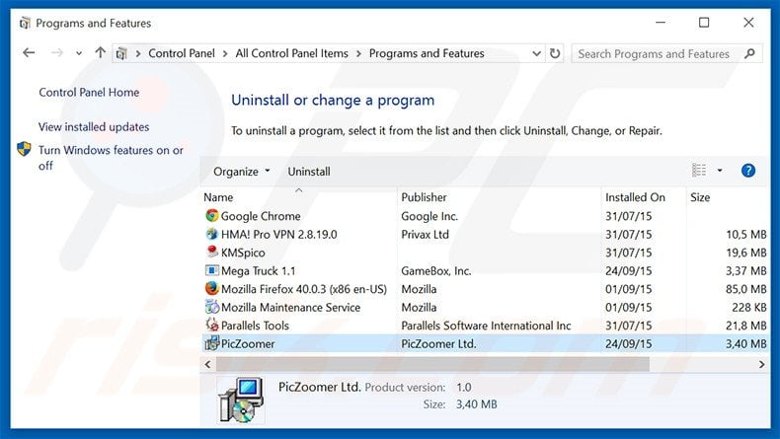Select the Google Chrome name text
Image resolution: width=780 pixels, height=439 pixels.
pyautogui.click(x=261, y=216)
